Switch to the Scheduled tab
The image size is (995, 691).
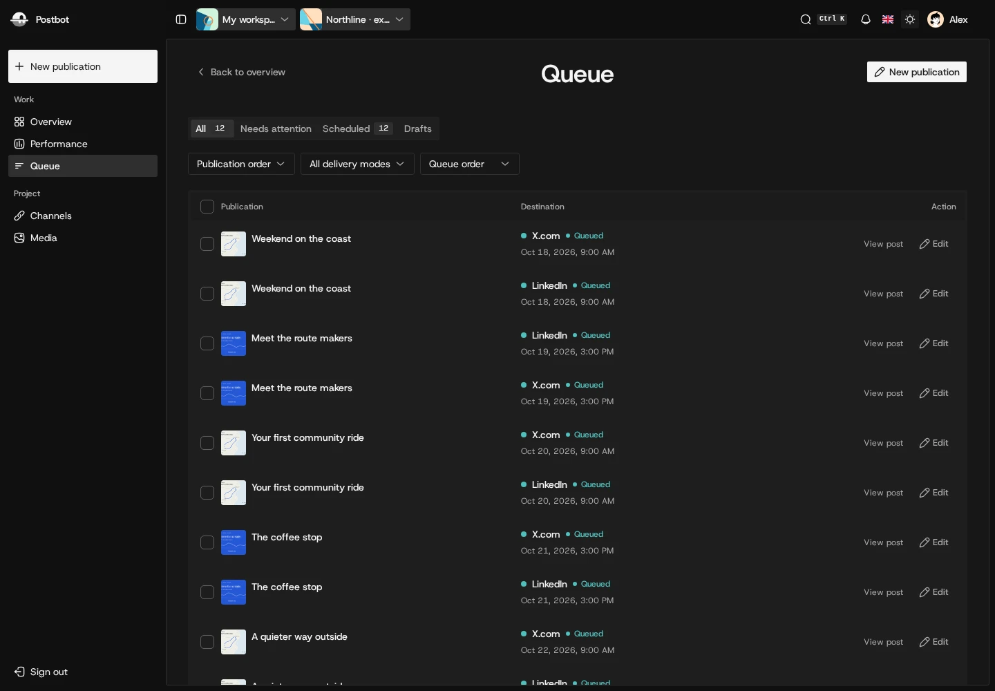pos(357,129)
